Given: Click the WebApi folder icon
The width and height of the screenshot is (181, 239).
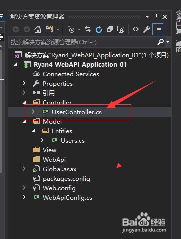Looking at the screenshot, I should coord(36,159).
